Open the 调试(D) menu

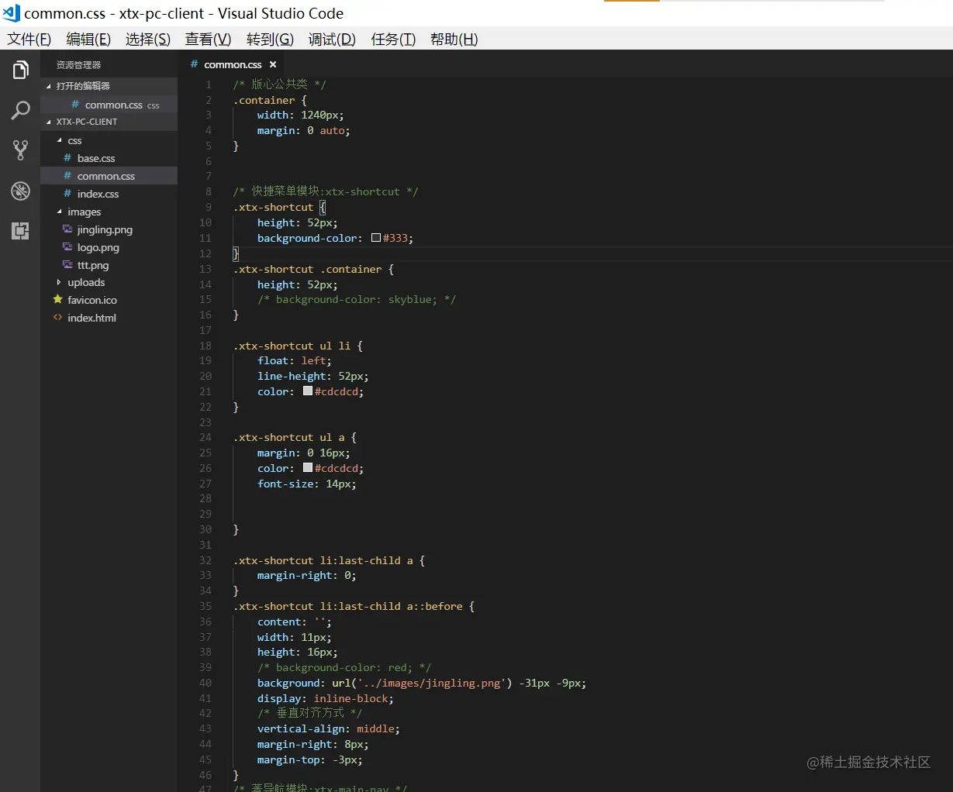tap(332, 39)
